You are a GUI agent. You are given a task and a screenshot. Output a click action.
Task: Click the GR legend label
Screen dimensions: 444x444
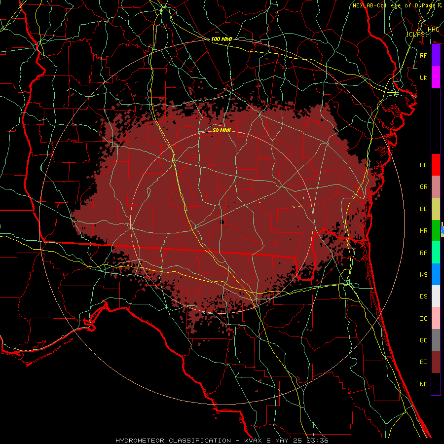tap(423, 187)
